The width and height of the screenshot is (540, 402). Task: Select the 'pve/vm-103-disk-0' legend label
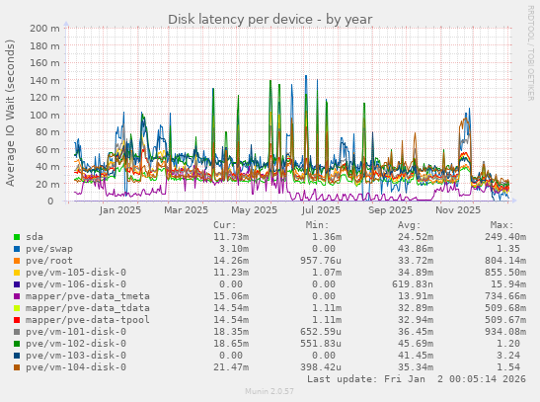point(76,356)
